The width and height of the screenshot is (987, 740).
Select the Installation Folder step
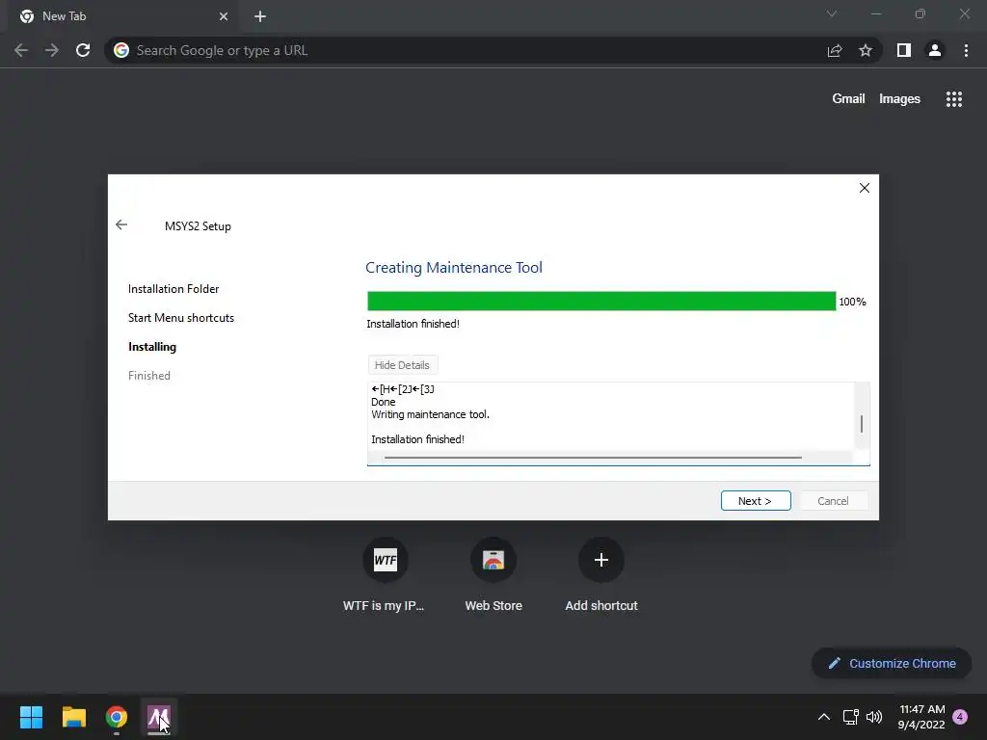tap(173, 289)
